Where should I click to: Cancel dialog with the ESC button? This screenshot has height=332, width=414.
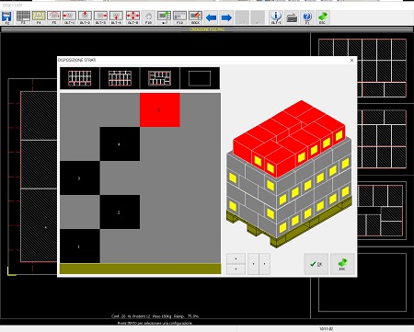tap(342, 264)
